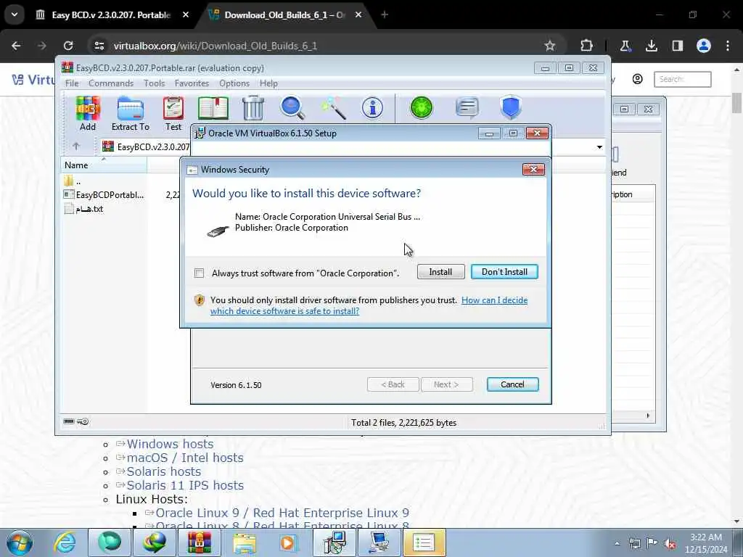Bookmark this page with star icon
This screenshot has height=557, width=743.
coord(550,46)
